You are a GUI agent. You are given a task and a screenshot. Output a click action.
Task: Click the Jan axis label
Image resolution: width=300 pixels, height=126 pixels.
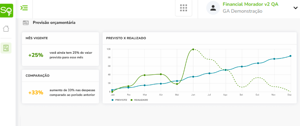(x=113, y=95)
